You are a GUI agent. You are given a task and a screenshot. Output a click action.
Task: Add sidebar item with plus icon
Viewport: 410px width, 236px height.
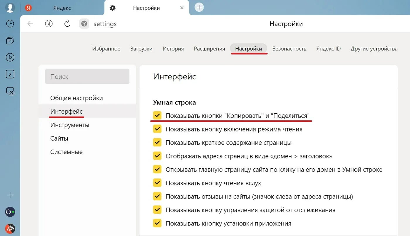pyautogui.click(x=10, y=195)
